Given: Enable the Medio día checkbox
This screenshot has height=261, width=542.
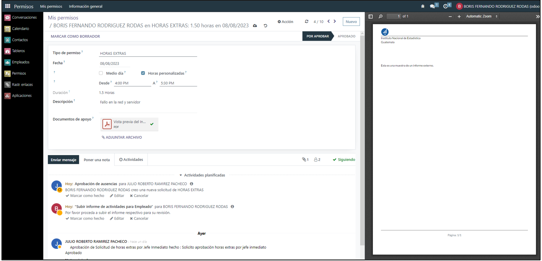Looking at the screenshot, I should pos(101,73).
